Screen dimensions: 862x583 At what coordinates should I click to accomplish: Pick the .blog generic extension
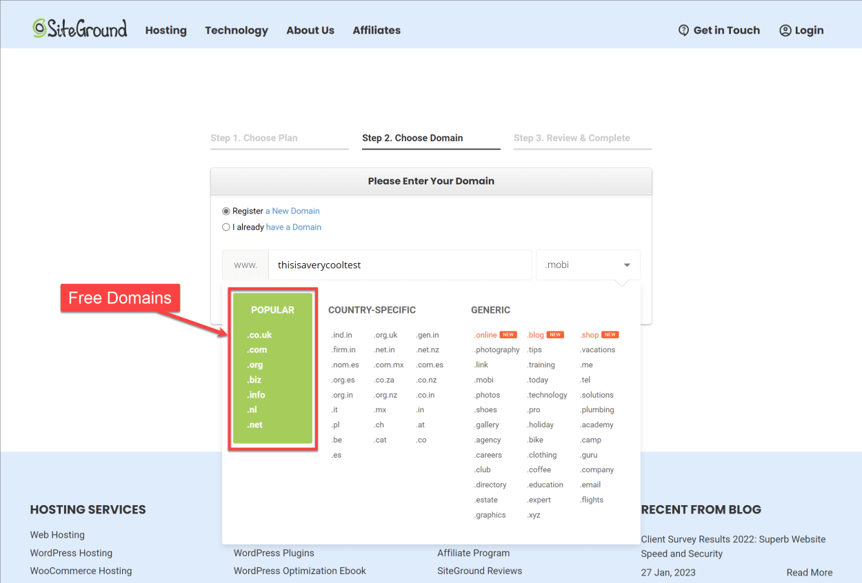(536, 335)
